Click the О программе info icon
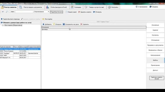 pyautogui.click(x=137, y=7)
